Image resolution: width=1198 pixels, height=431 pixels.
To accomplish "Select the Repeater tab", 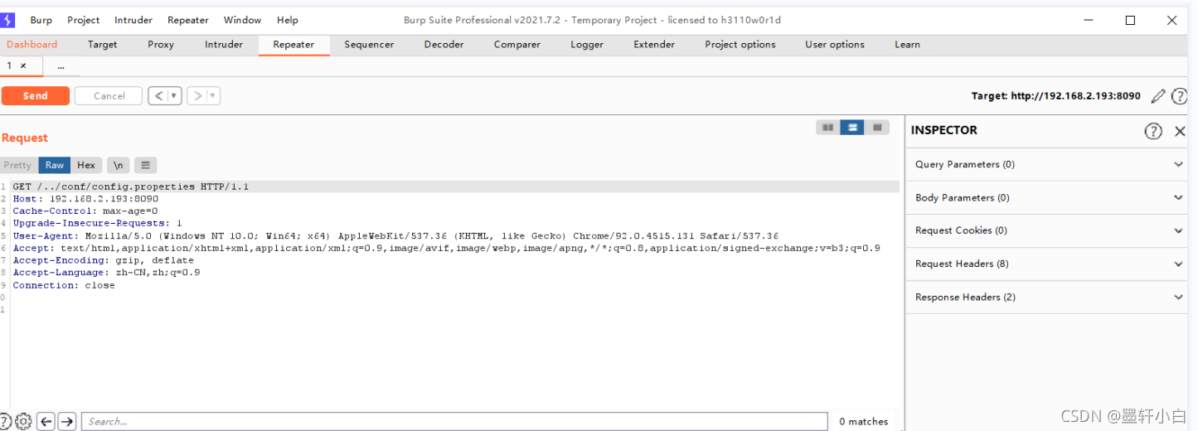I will (293, 45).
